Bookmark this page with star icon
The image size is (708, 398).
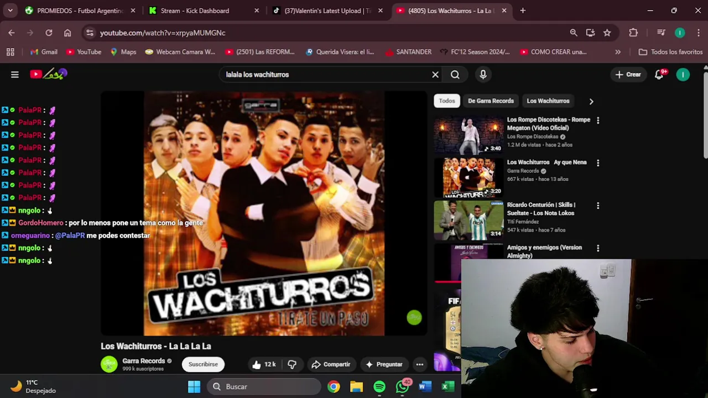(607, 33)
